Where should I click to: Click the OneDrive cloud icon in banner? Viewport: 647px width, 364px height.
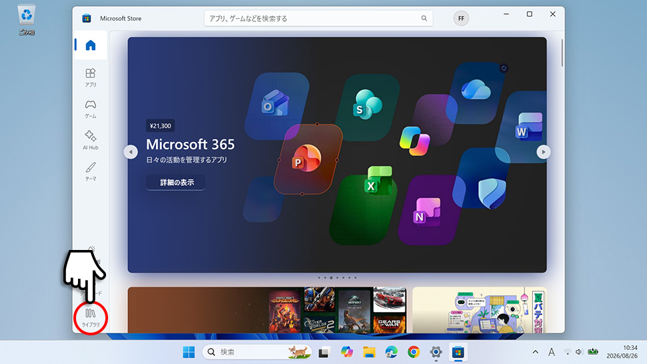click(476, 89)
